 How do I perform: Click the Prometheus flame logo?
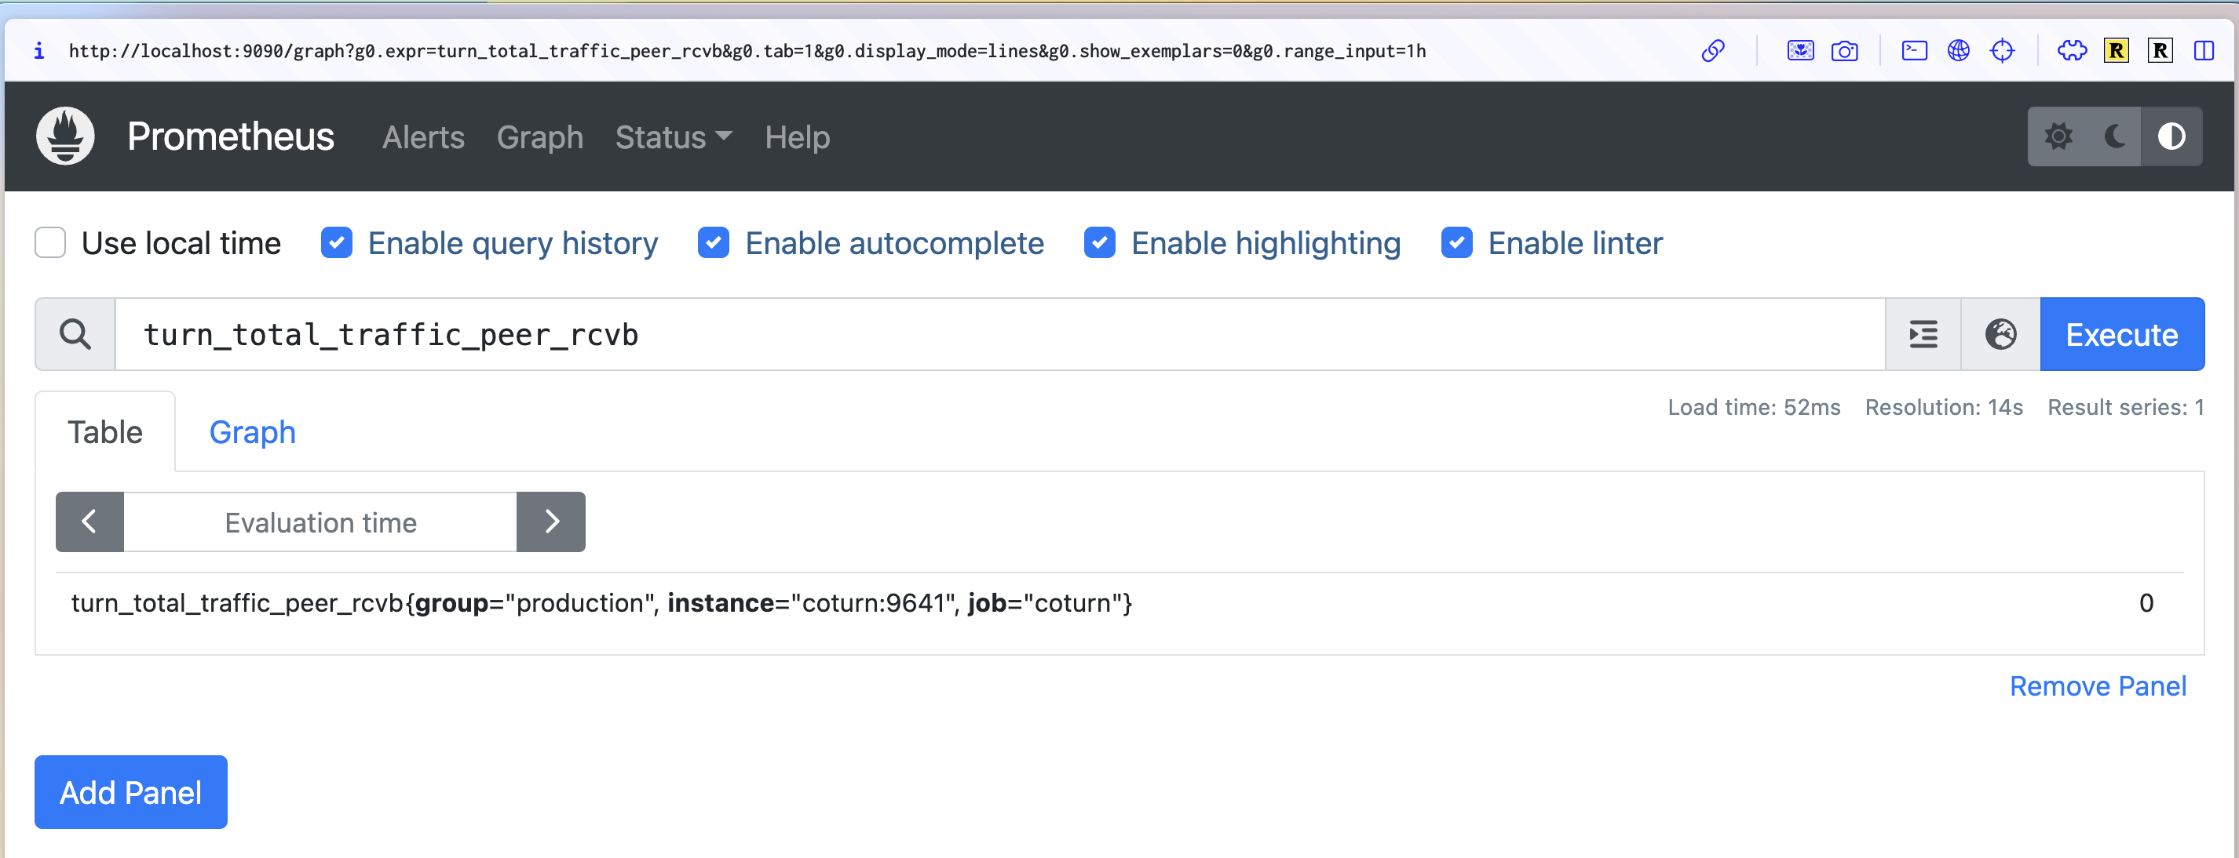65,136
